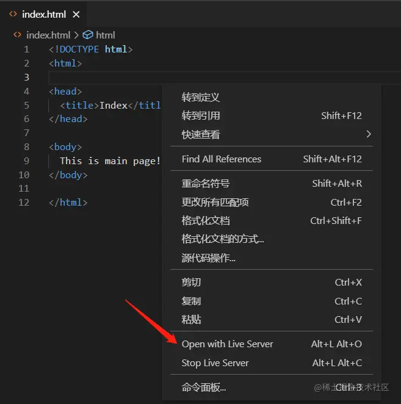Screen dimensions: 401x404
Task: Select the index.html tab
Action: tap(43, 14)
